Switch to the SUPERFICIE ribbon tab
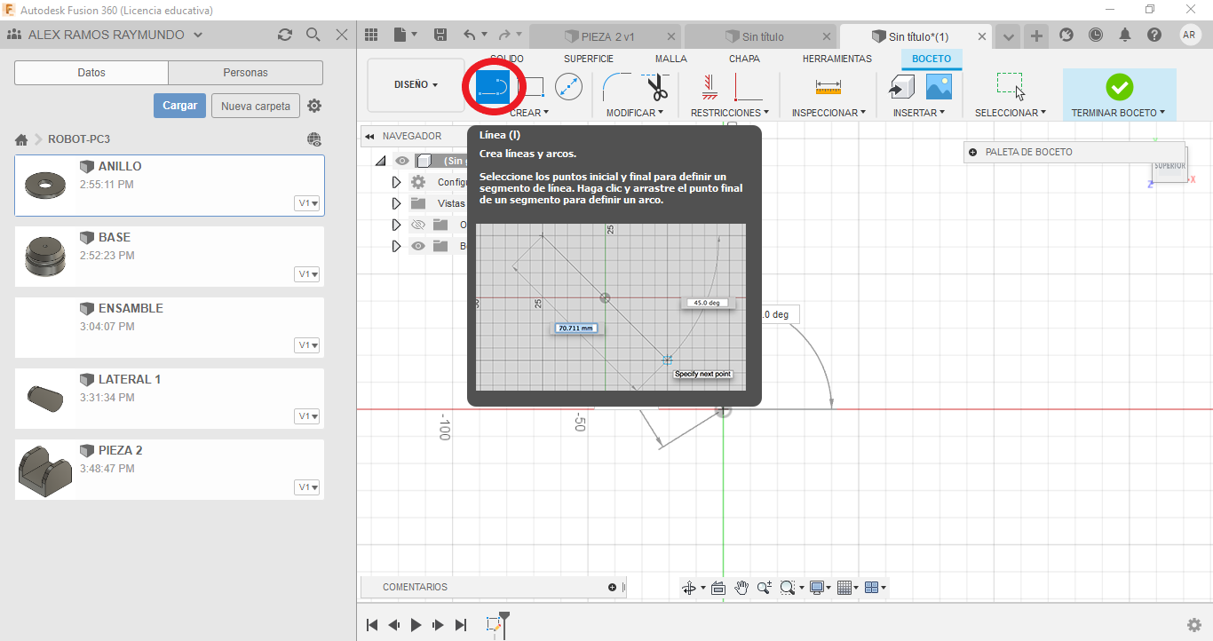Viewport: 1213px width, 641px height. click(x=588, y=59)
